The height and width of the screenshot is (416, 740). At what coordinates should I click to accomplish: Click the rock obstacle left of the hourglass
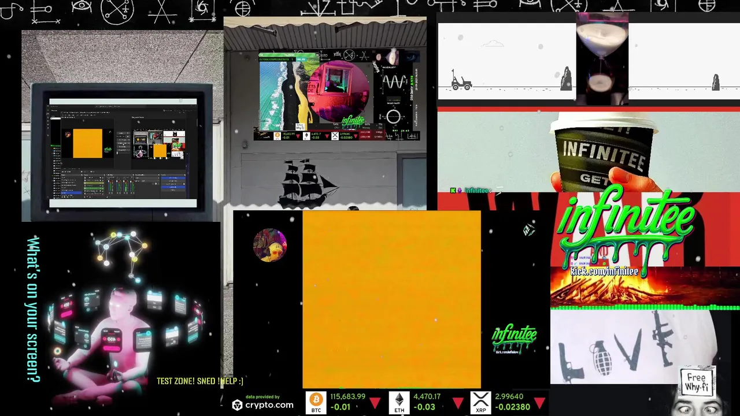pyautogui.click(x=566, y=79)
